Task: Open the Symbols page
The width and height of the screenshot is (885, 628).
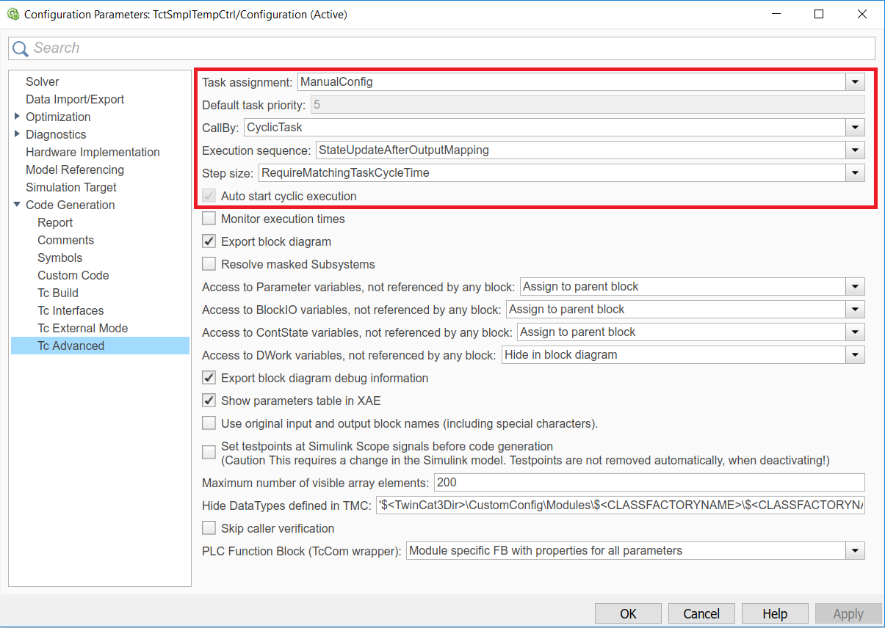Action: (59, 258)
